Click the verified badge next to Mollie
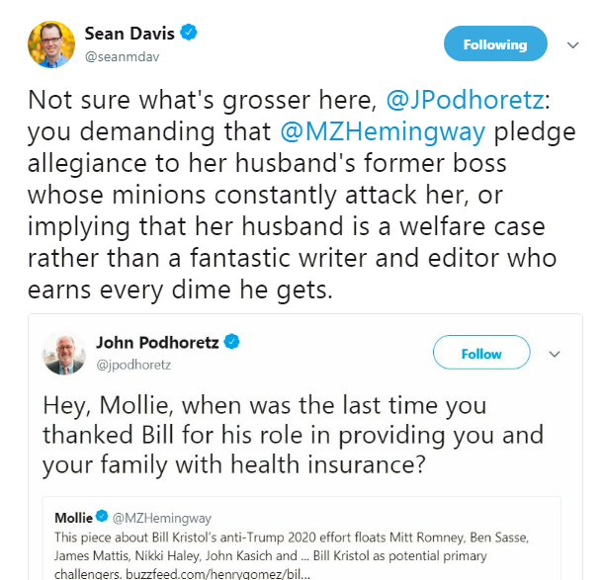Viewport: 604px width, 580px height. click(x=102, y=516)
